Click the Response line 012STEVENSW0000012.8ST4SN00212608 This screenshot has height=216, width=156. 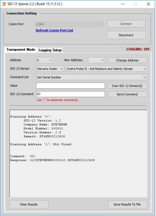pos(52,160)
